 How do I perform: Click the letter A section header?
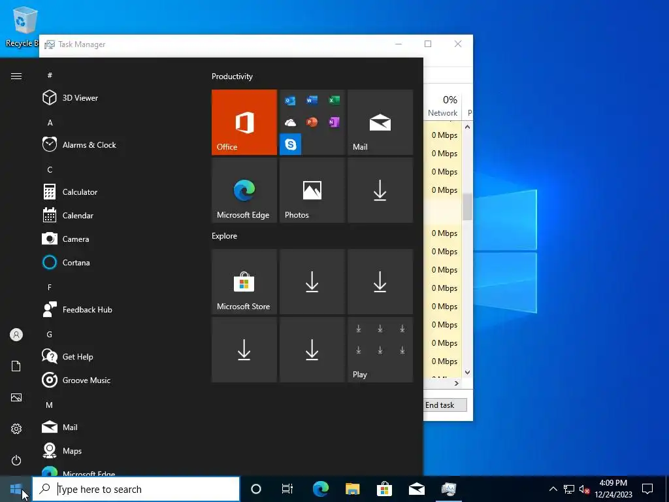click(50, 122)
